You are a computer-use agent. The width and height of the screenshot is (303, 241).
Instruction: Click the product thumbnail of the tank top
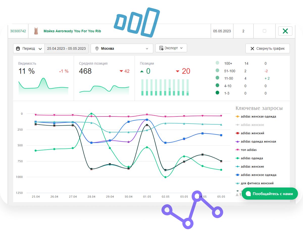point(36,31)
